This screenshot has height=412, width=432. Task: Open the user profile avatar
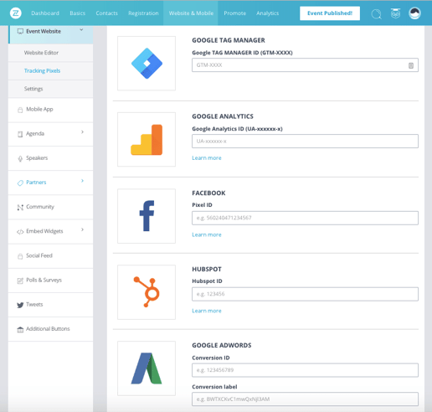tap(414, 13)
